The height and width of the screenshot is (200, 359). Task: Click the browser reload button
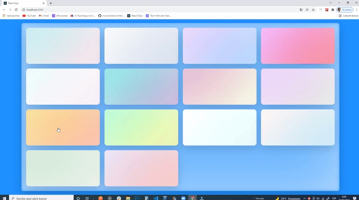16,9
